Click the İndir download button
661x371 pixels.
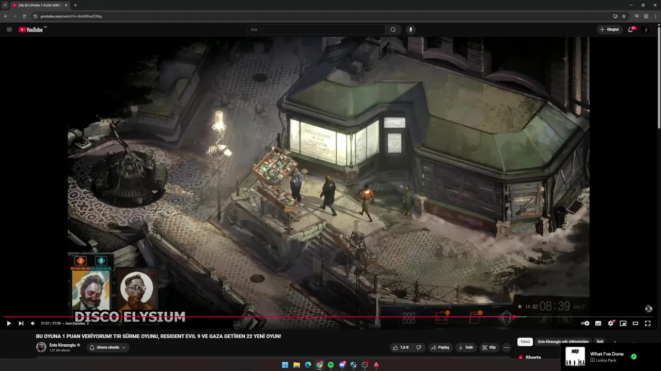point(466,347)
